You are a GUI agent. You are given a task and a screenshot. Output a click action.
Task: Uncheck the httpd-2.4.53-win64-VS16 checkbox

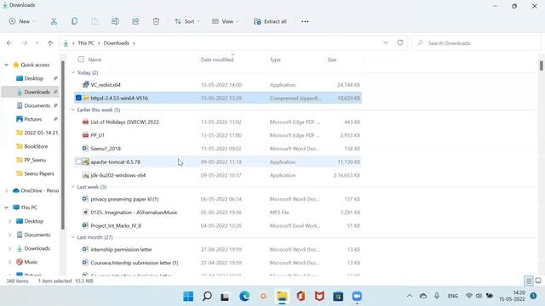(x=78, y=99)
